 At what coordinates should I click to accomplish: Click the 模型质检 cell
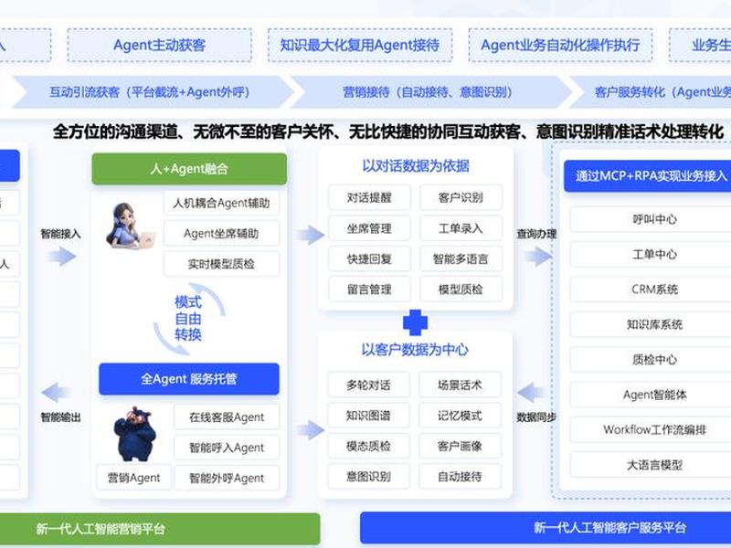461,290
